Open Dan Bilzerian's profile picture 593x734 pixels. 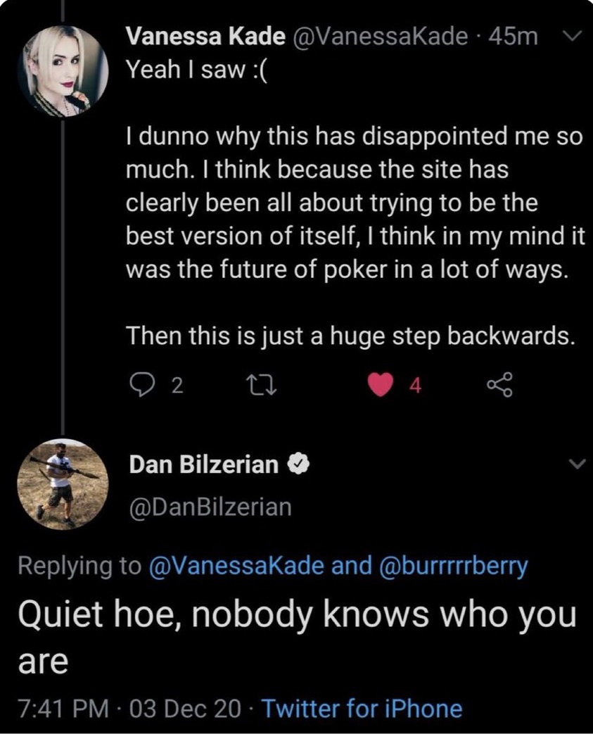coord(63,483)
